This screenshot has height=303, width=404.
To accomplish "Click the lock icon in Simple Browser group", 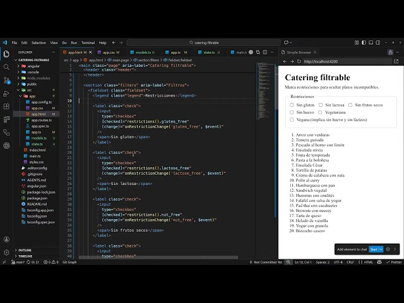I will pos(390,52).
